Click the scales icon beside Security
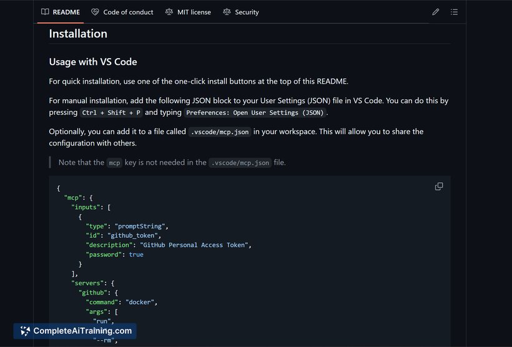The width and height of the screenshot is (512, 347). click(227, 12)
